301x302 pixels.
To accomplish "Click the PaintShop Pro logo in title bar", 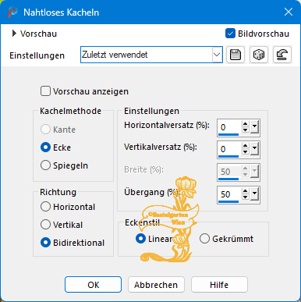I will (x=12, y=12).
